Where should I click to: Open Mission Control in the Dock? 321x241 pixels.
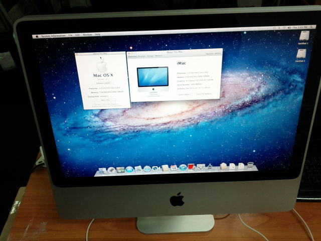pyautogui.click(x=120, y=170)
